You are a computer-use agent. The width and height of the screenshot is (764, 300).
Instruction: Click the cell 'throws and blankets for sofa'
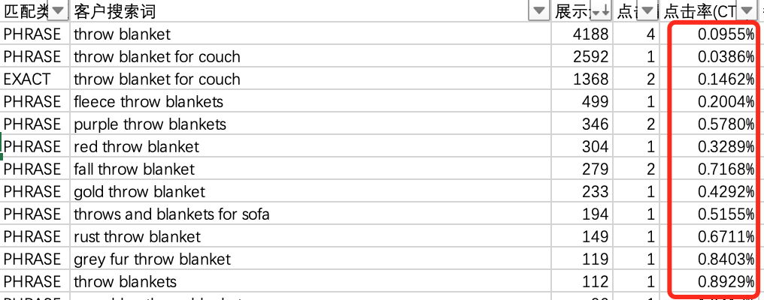[x=171, y=214]
